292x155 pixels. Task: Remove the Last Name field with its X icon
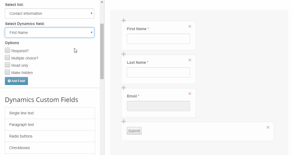pos(190,60)
